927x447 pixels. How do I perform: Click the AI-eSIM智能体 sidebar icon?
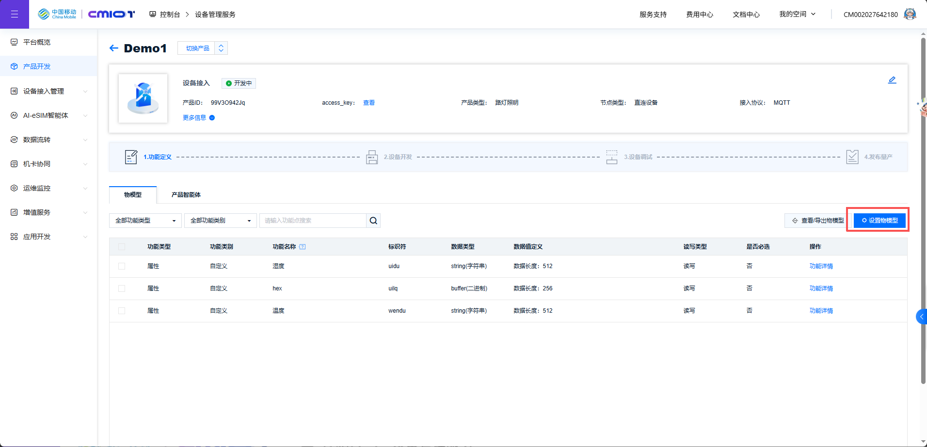(x=14, y=115)
